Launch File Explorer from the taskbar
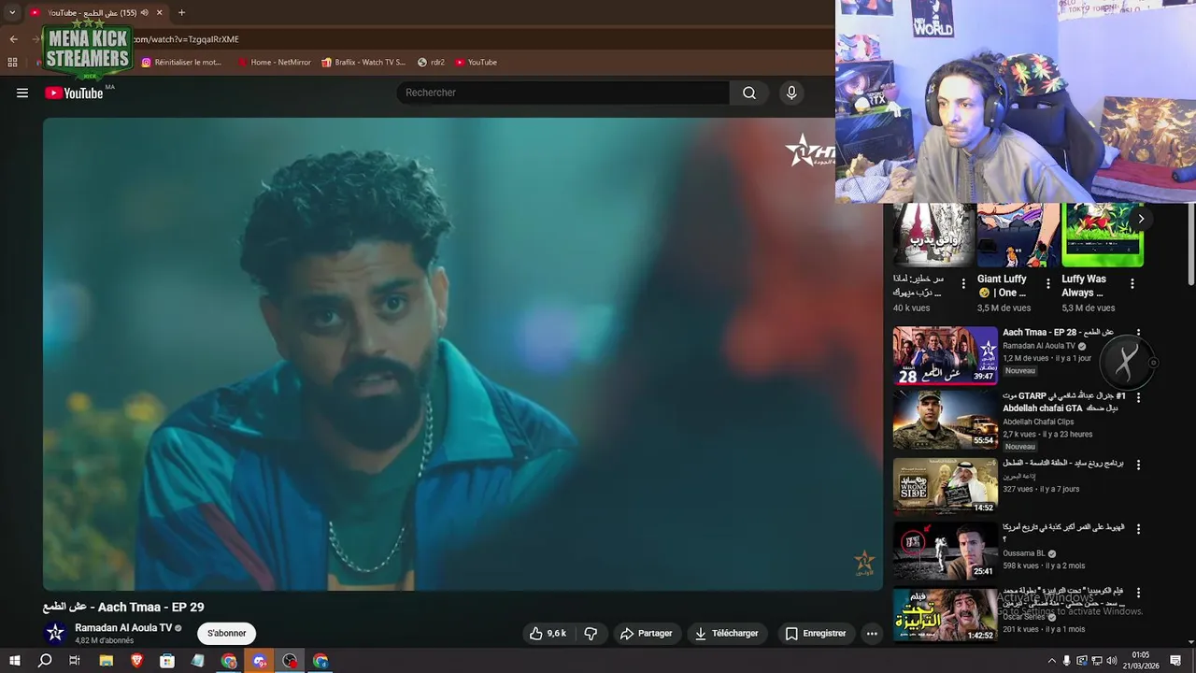Screen dimensions: 1196x673 coord(106,661)
